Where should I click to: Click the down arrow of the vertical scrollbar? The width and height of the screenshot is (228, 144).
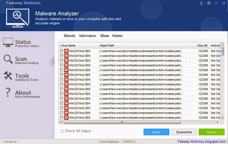tap(222, 118)
